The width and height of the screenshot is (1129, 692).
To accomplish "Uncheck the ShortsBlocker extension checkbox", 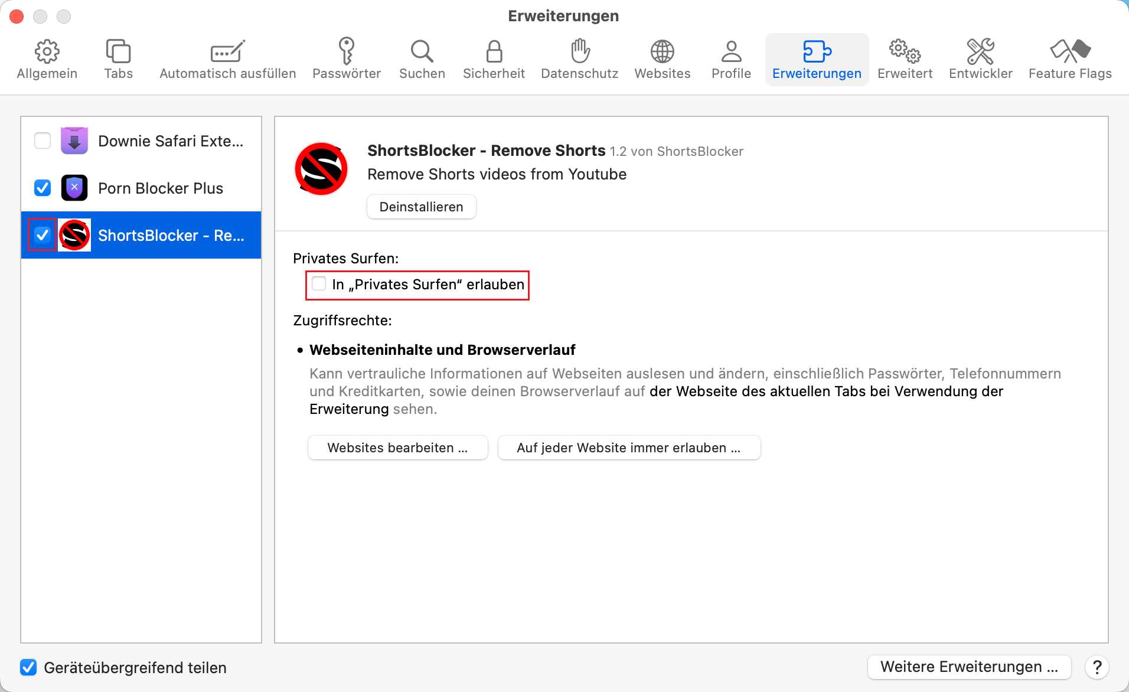I will tap(43, 235).
